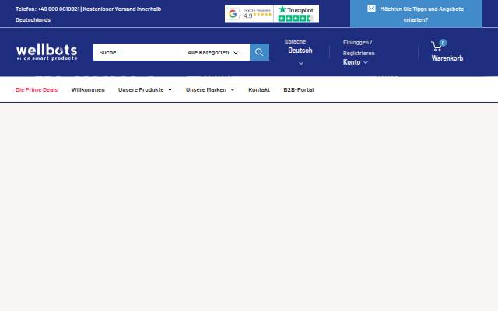498x311 pixels.
Task: Open the Alle Kategorien dropdown
Action: [212, 52]
